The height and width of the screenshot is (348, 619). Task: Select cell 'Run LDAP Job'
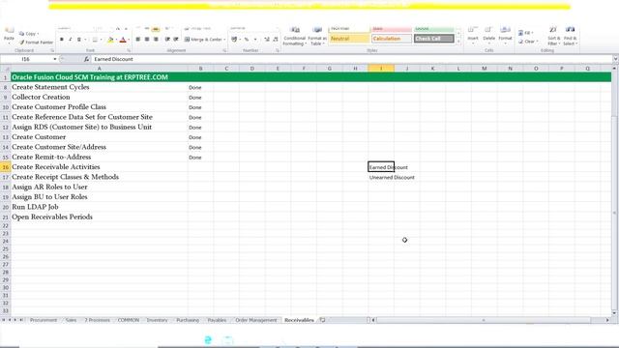[99, 207]
